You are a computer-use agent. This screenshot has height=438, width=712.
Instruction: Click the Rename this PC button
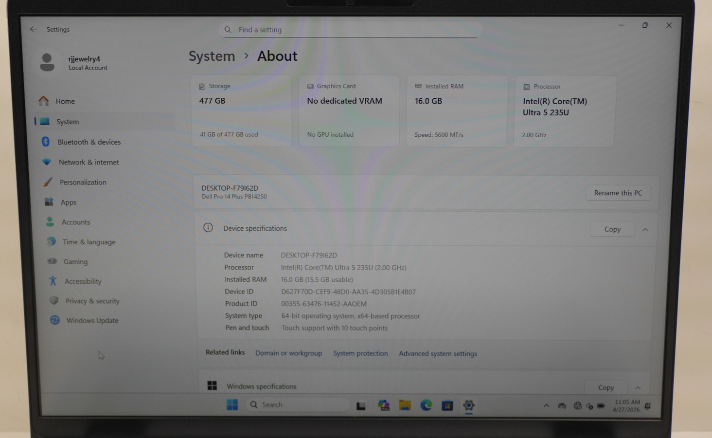[618, 193]
